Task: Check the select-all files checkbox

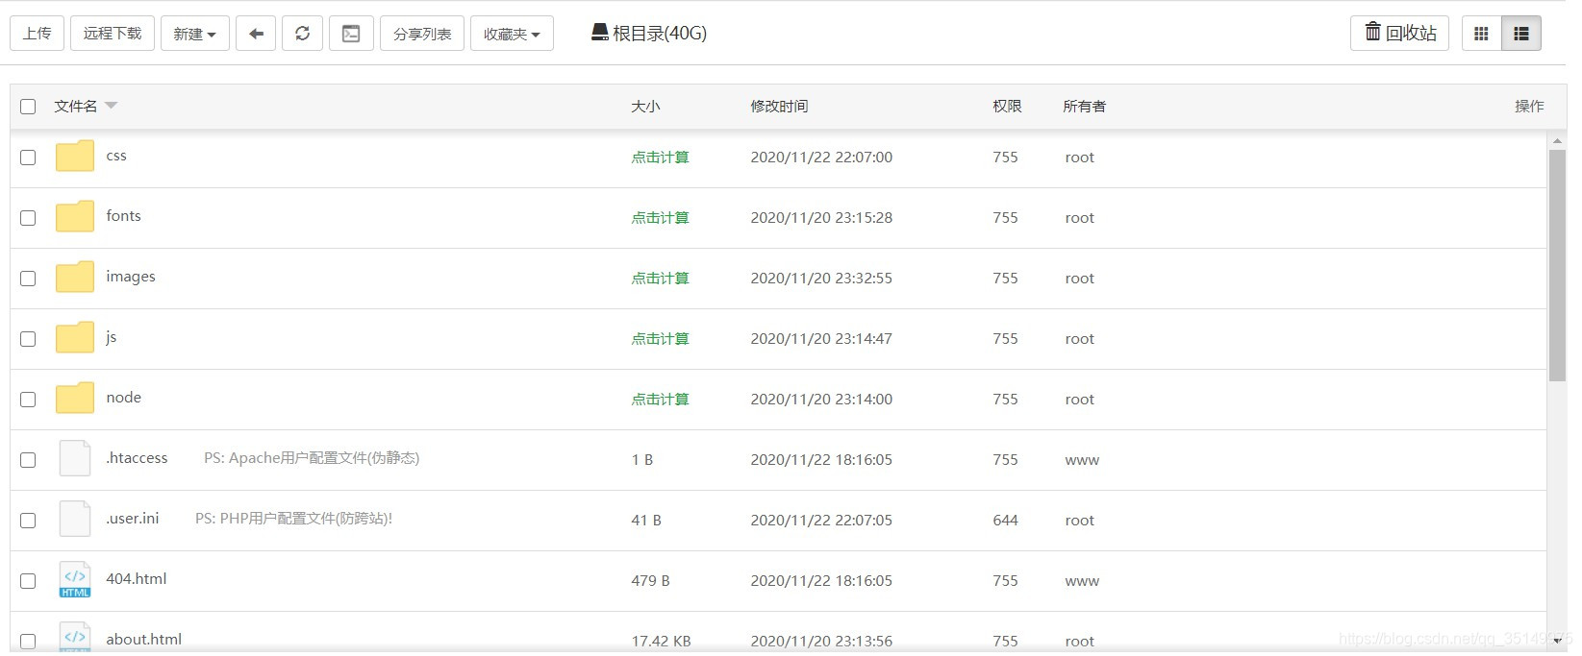Action: [x=28, y=107]
